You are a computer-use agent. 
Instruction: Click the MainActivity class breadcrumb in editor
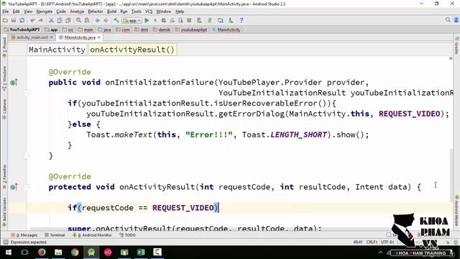click(57, 50)
